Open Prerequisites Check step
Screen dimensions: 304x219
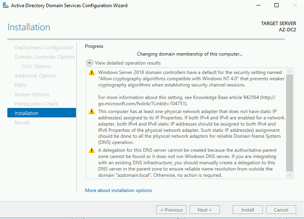tap(36, 104)
